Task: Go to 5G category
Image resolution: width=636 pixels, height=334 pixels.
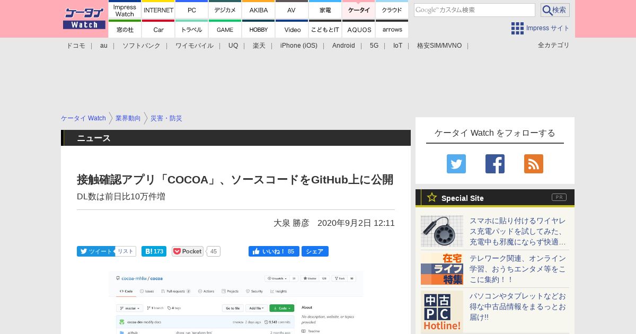Action: [374, 46]
